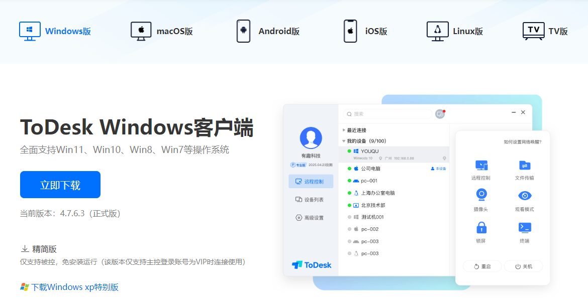
Task: Click the 重启 restart button
Action: pos(482,266)
